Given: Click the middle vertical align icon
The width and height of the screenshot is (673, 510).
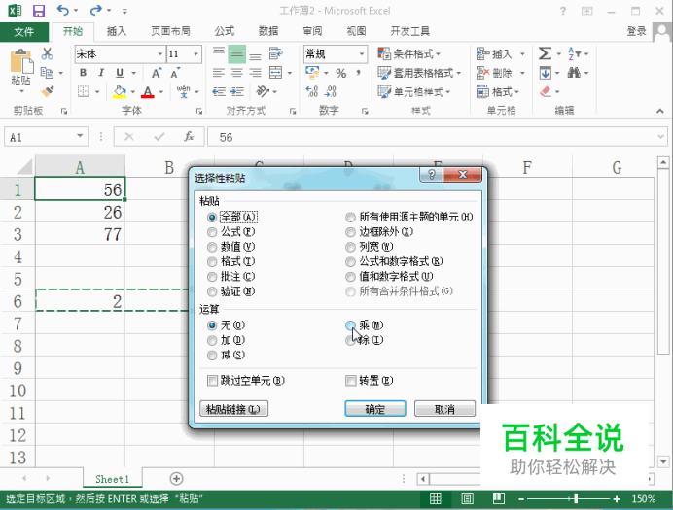Looking at the screenshot, I should 237,54.
